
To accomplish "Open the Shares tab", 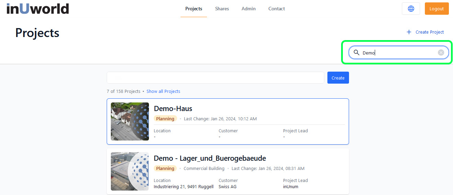I will 222,9.
